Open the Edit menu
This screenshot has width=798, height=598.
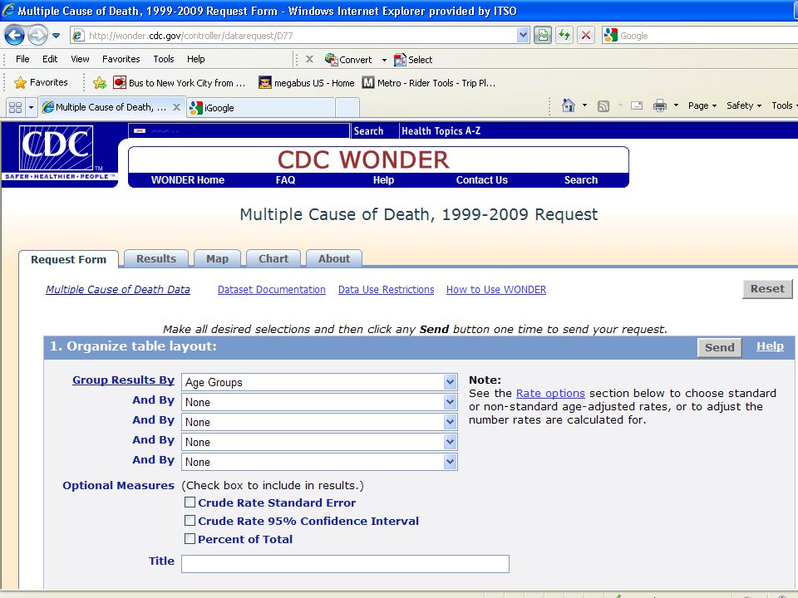coord(50,59)
